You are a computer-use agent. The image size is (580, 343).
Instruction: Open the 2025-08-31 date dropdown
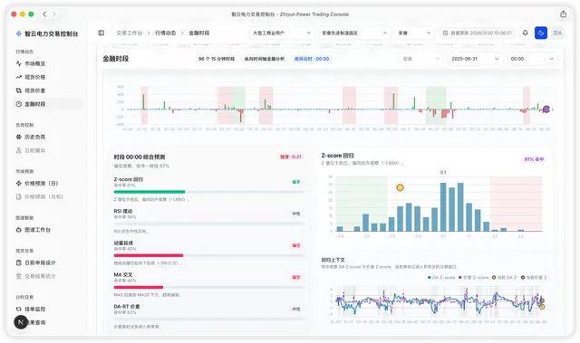[x=475, y=59]
